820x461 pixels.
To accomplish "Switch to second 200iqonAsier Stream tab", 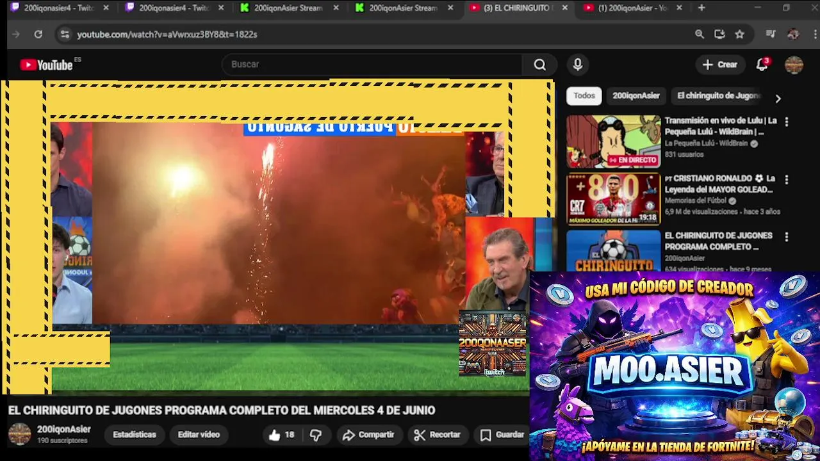I will click(x=404, y=8).
